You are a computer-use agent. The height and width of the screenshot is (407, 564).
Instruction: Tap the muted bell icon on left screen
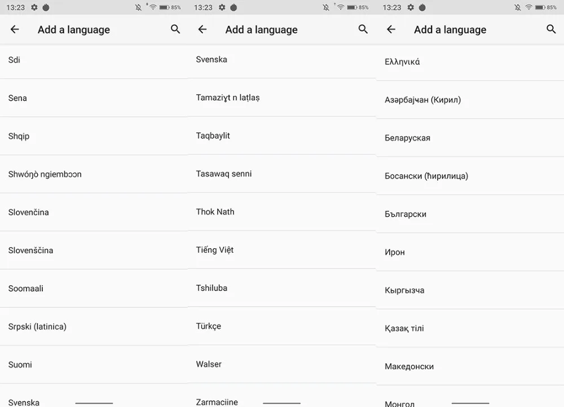click(138, 7)
